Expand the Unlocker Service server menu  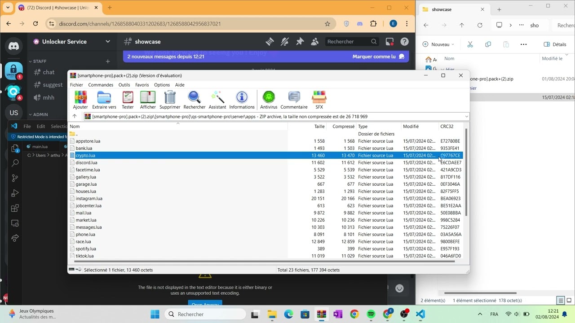108,42
